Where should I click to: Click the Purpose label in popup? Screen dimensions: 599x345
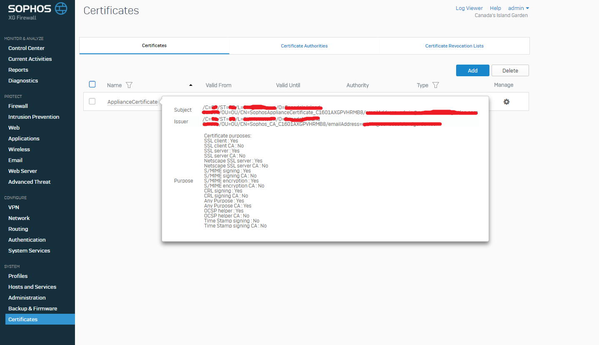[x=184, y=181]
